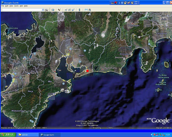Open the Ruler measurement tool

click(80, 10)
